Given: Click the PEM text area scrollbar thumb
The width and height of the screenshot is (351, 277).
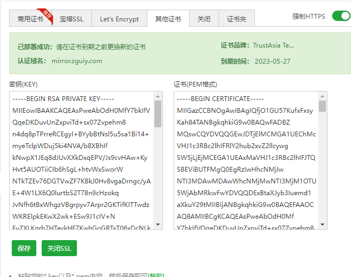Looking at the screenshot, I should (322, 106).
